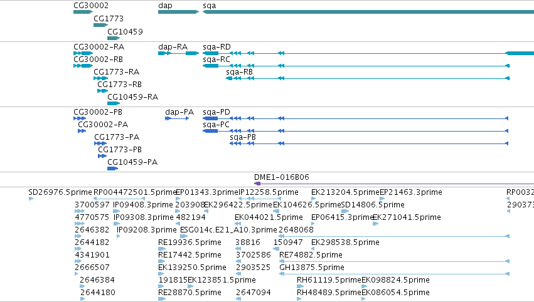The width and height of the screenshot is (534, 302).
Task: Click the 4341901 label
Action: pos(92,255)
